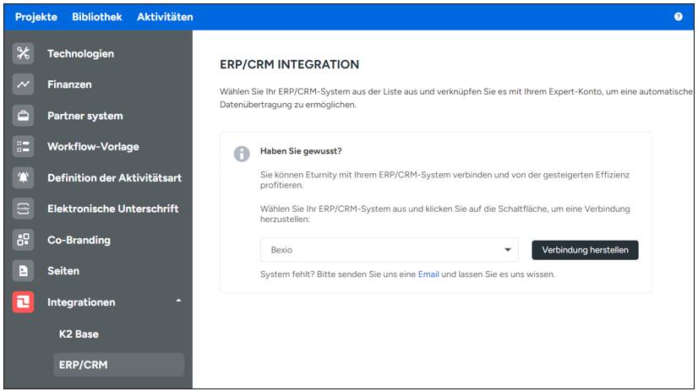698x391 pixels.
Task: Click the Technologien wrench icon
Action: [24, 53]
